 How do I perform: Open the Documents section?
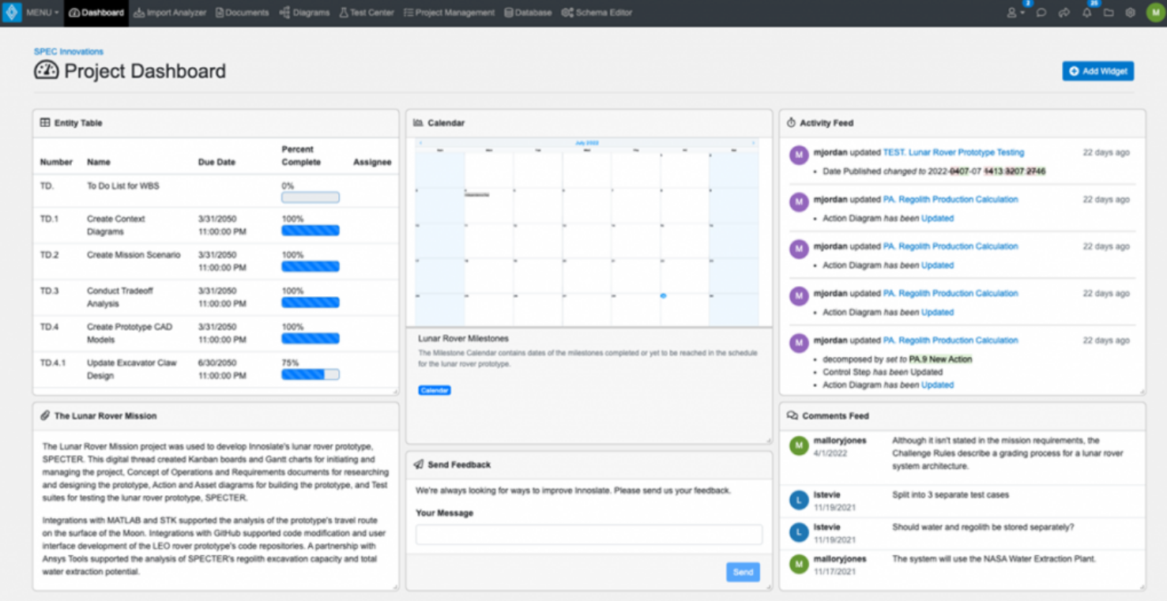(x=241, y=12)
